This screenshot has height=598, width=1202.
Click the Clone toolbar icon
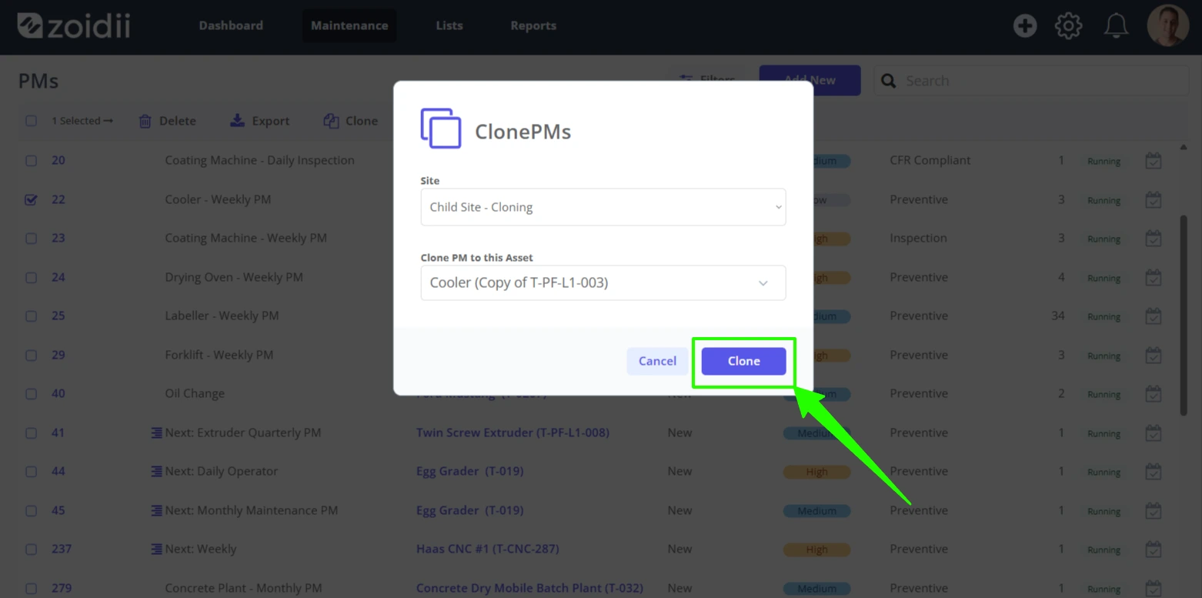tap(331, 121)
